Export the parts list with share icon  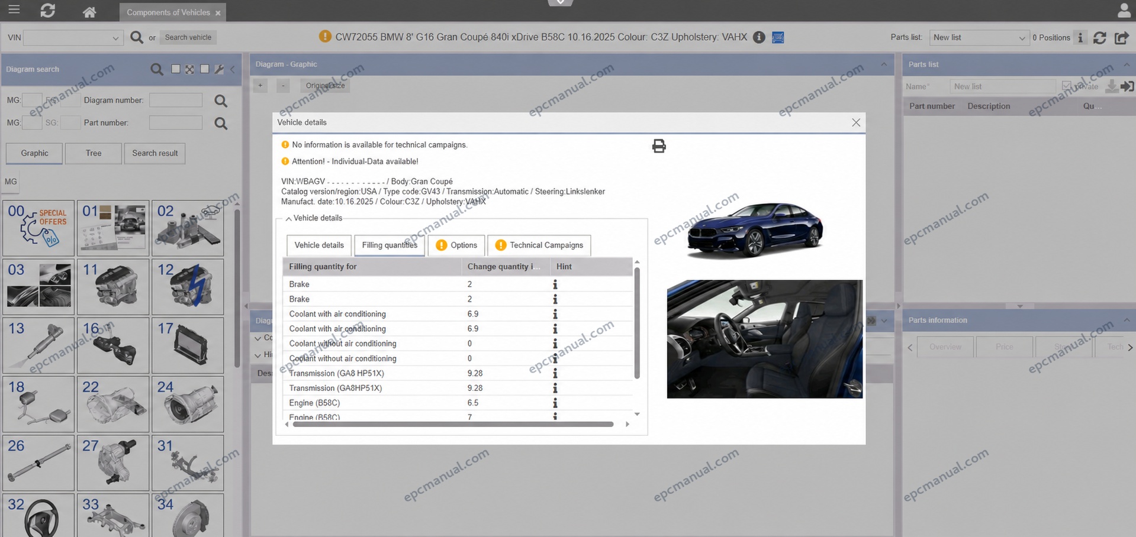[1122, 37]
